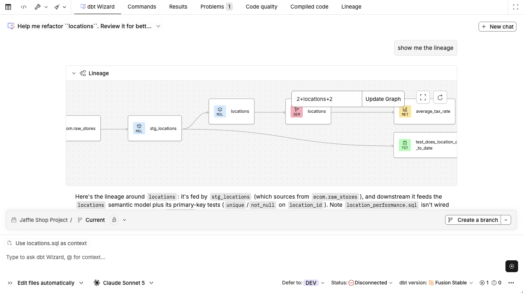Click the fit-to-screen graph icon
Viewport: 523px width, 293px height.
coord(423,97)
